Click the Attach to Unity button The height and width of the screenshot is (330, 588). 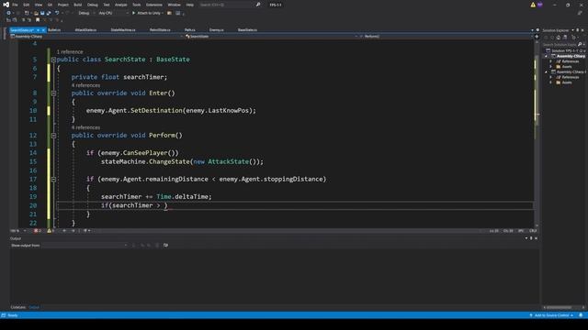coord(146,13)
